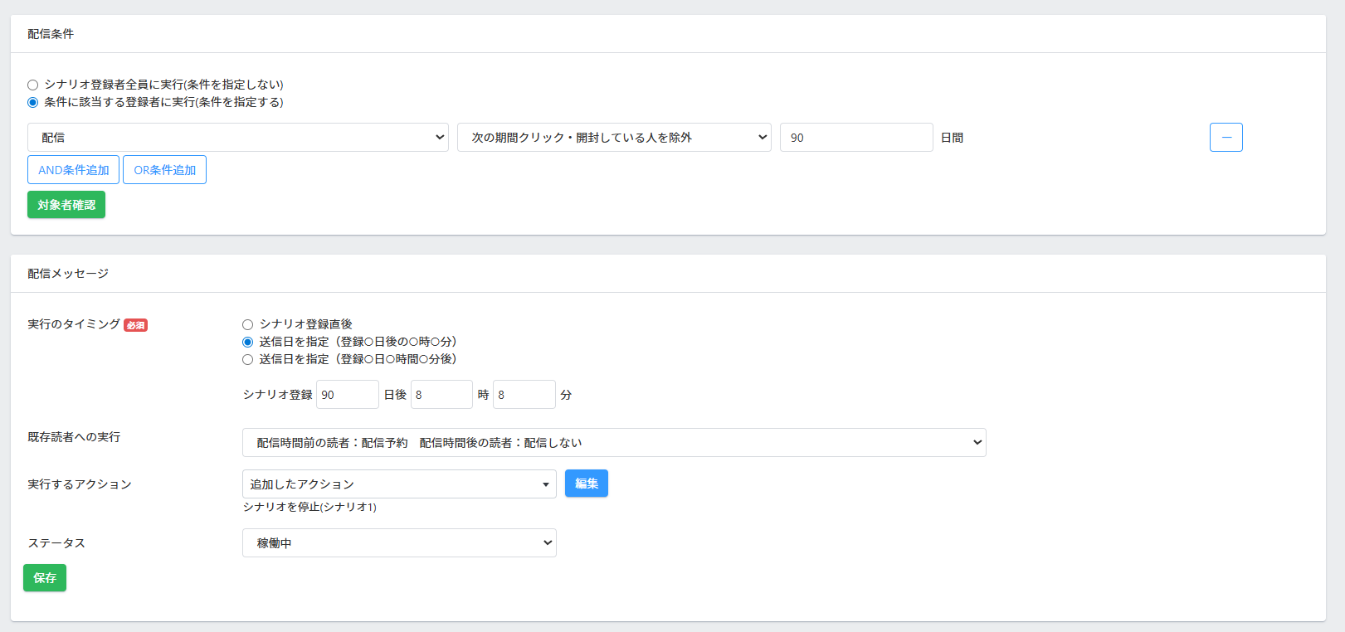
Task: Click the AND条件追加 button
Action: (x=73, y=170)
